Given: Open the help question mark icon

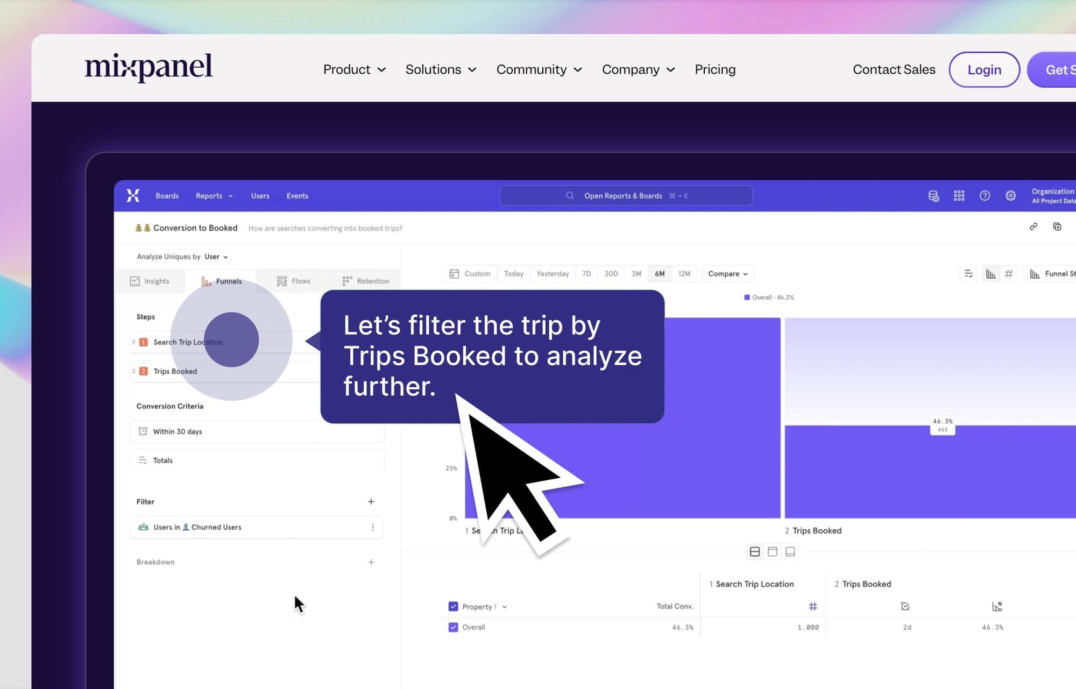Looking at the screenshot, I should click(x=985, y=196).
